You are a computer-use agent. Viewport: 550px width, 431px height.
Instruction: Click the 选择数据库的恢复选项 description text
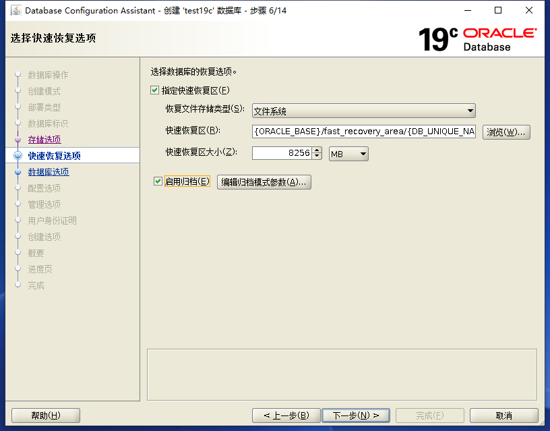click(x=193, y=71)
